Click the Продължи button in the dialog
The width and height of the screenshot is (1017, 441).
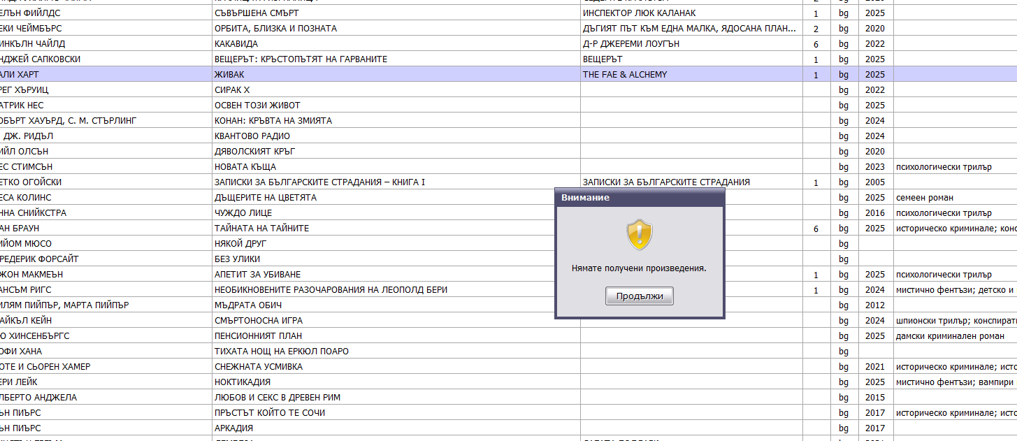(x=639, y=296)
